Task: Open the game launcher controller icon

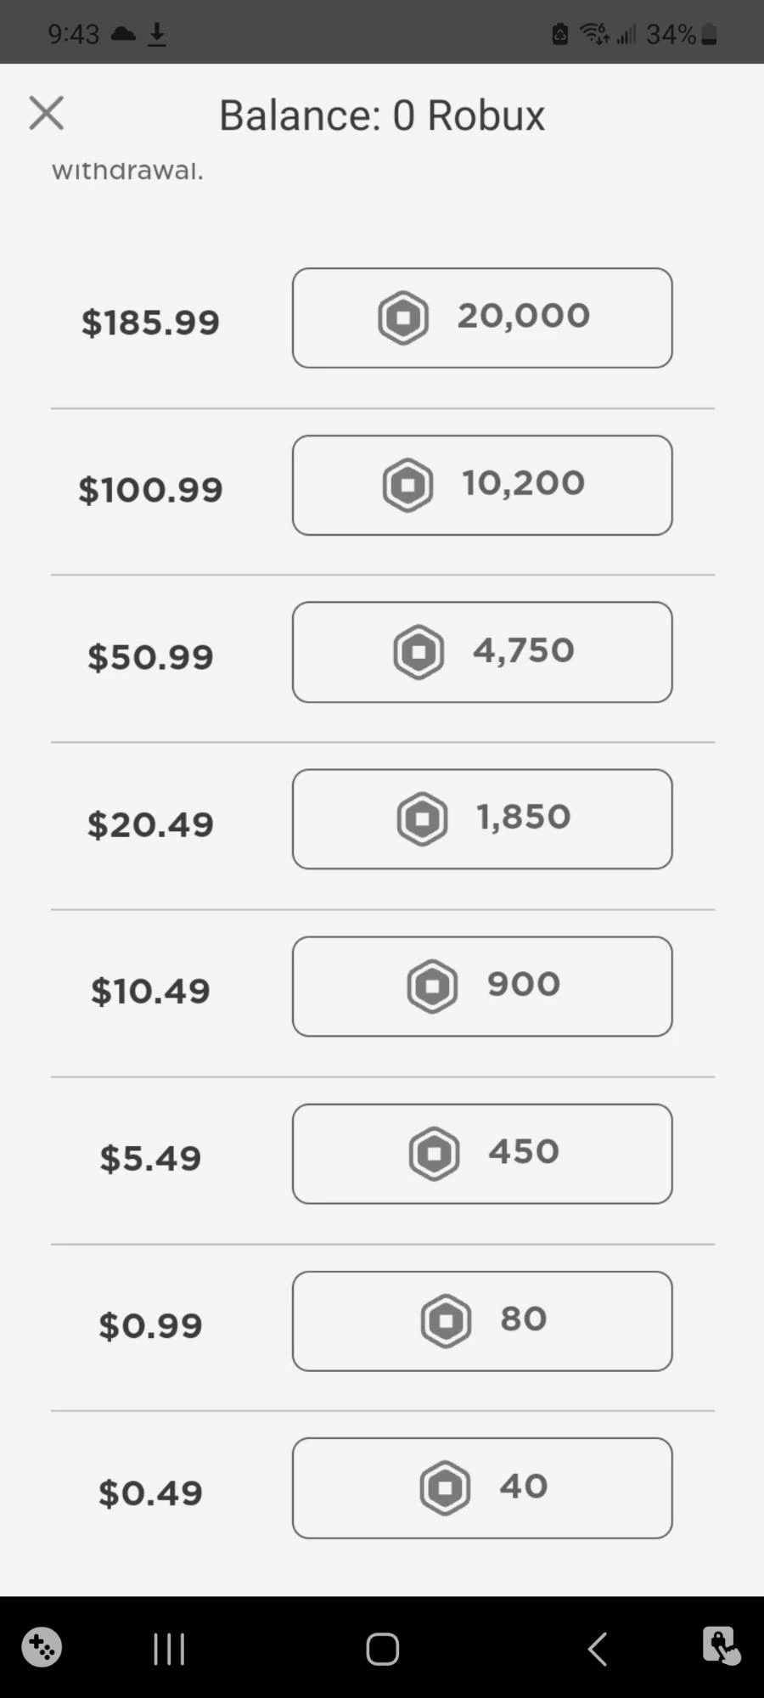Action: coord(42,1647)
